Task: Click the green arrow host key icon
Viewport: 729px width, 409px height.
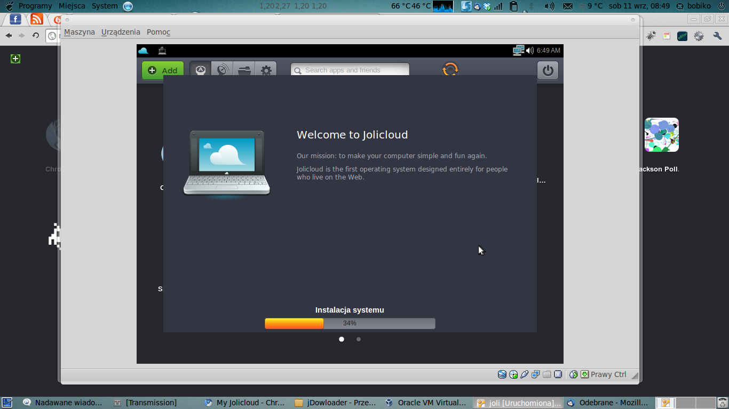Action: tap(585, 374)
